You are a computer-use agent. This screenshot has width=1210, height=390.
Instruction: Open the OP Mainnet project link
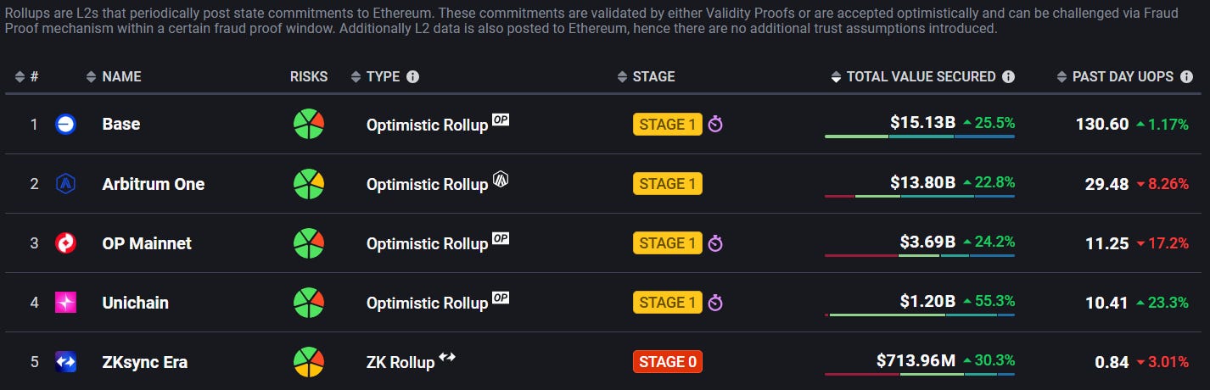point(147,243)
